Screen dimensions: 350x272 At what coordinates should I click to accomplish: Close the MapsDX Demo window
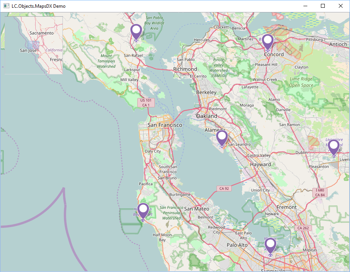tap(341, 6)
